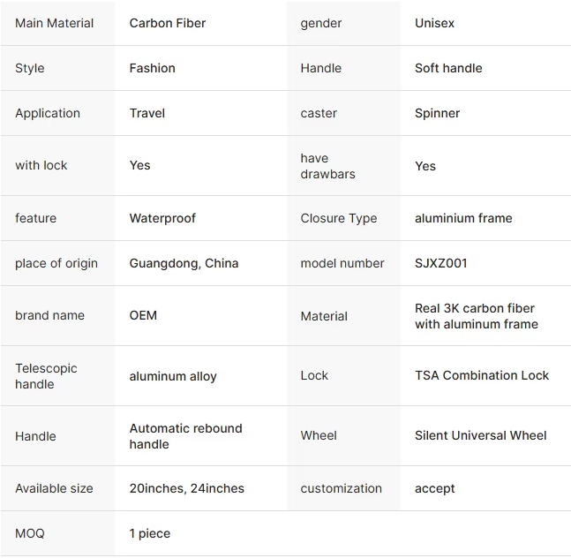Click the "TSA Combination Lock" value
The image size is (571, 558).
click(482, 375)
